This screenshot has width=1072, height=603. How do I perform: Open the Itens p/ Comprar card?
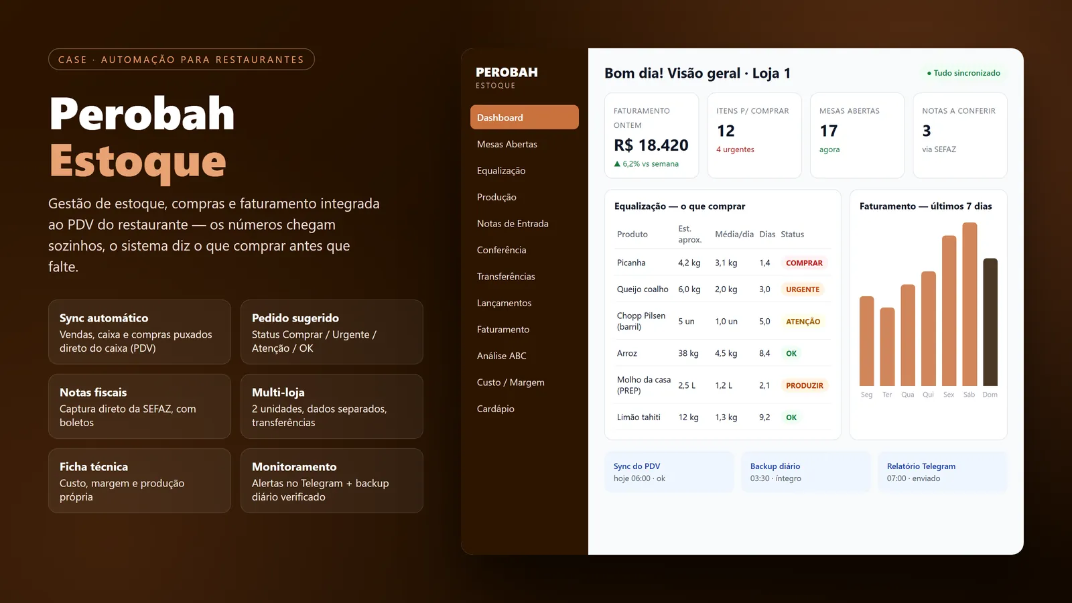coord(754,135)
